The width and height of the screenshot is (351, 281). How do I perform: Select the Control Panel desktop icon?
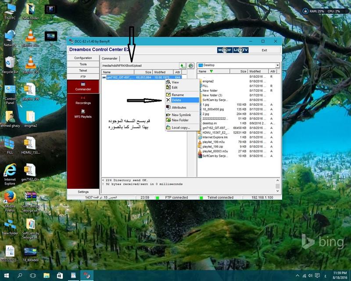pos(10,95)
